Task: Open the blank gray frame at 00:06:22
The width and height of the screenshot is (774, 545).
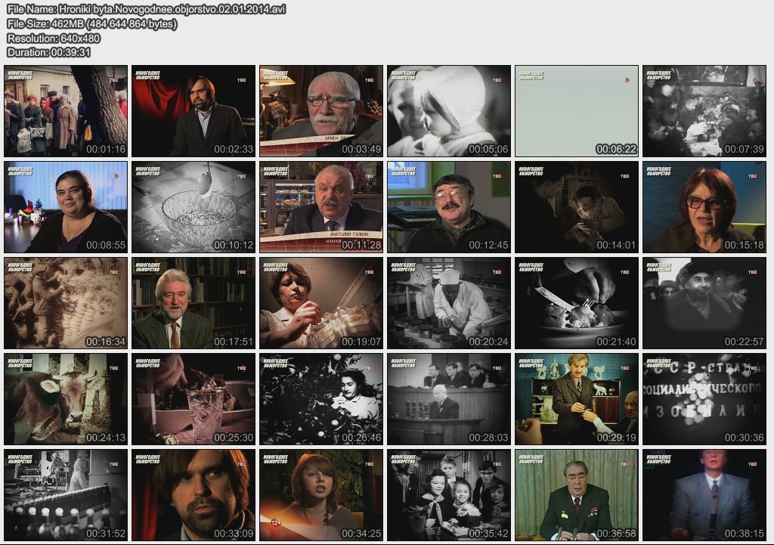Action: pyautogui.click(x=577, y=111)
